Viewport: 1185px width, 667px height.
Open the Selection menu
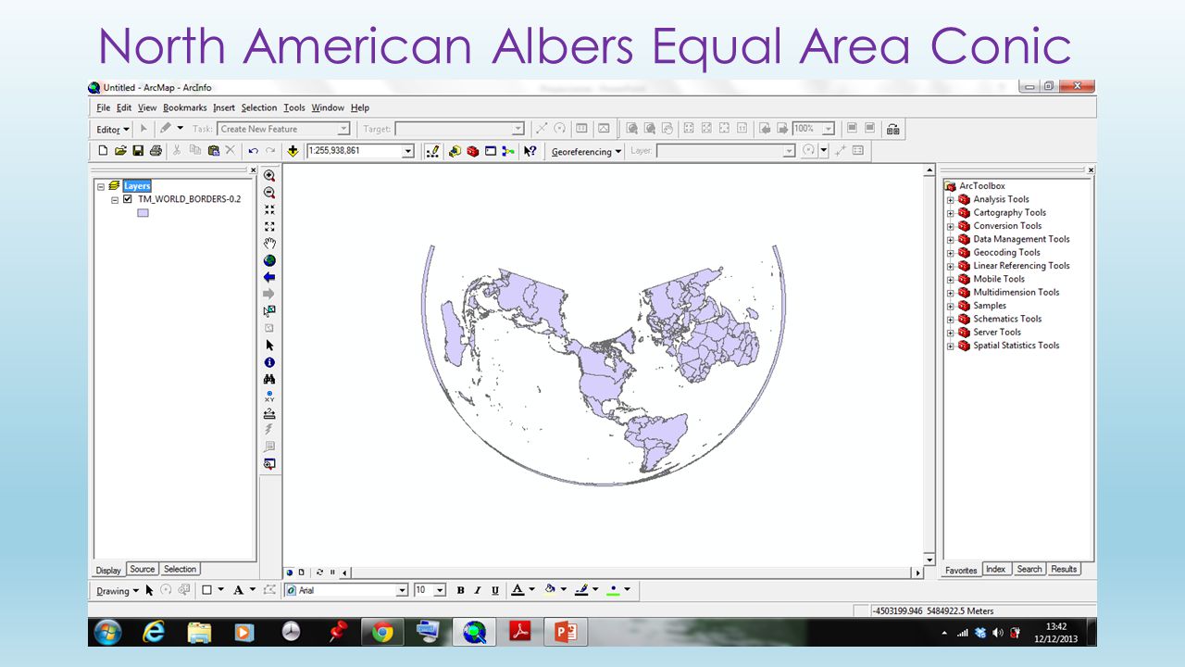(259, 107)
